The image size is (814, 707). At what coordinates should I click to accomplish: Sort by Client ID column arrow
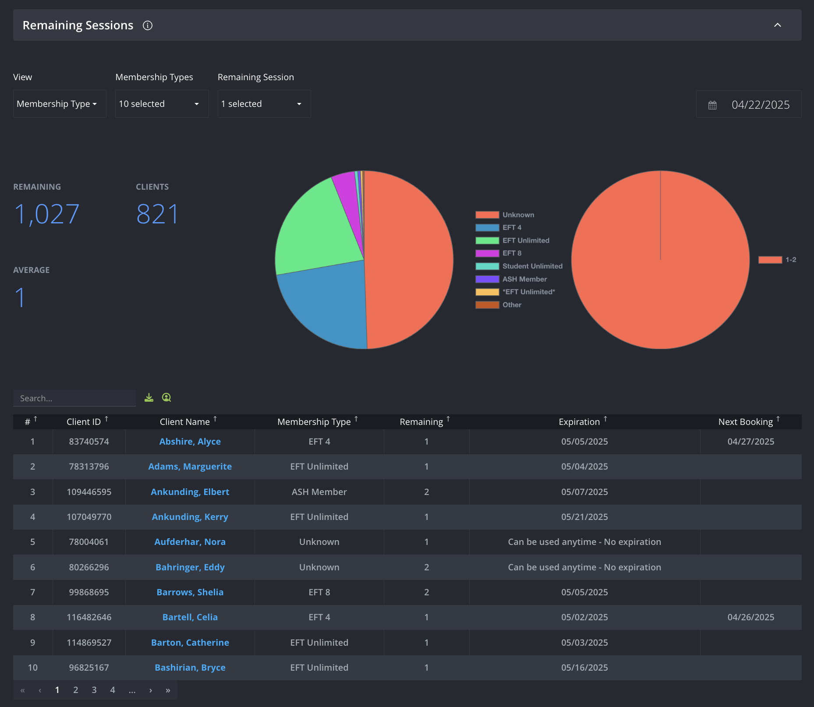[x=106, y=419]
